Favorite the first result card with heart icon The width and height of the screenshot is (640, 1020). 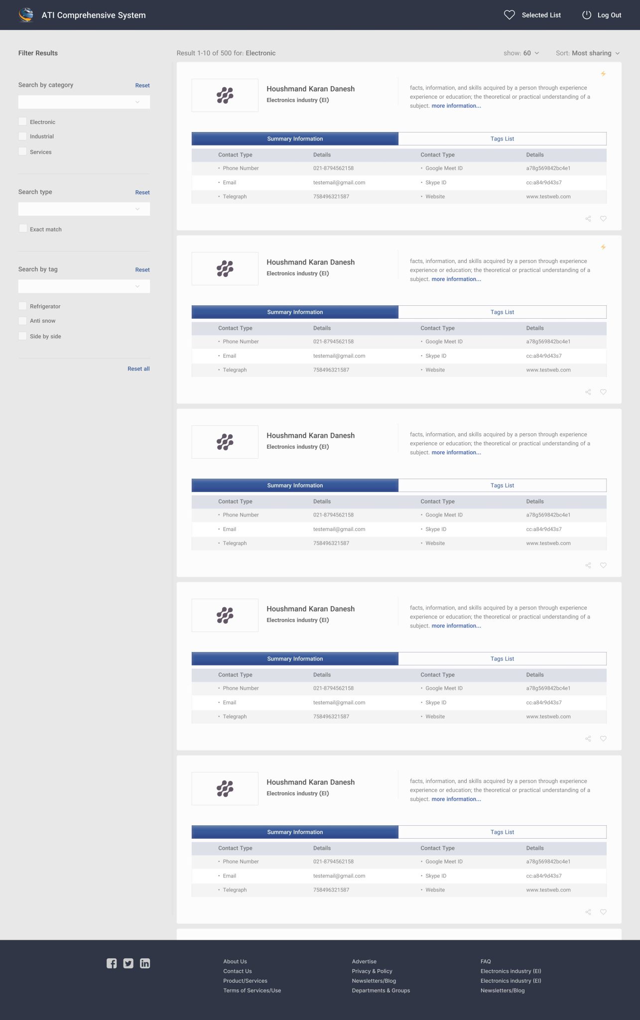[x=603, y=219]
